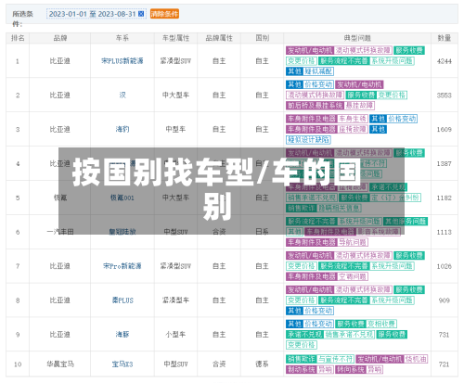The image size is (464, 383).
Task: Click the 国别 column header
Action: point(262,38)
